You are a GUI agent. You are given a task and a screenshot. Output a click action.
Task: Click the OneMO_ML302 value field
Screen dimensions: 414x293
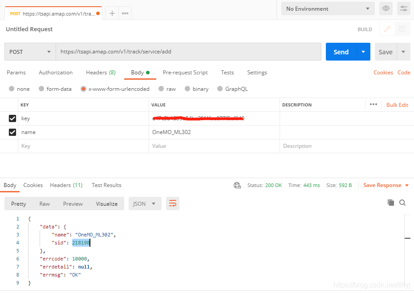click(x=214, y=132)
